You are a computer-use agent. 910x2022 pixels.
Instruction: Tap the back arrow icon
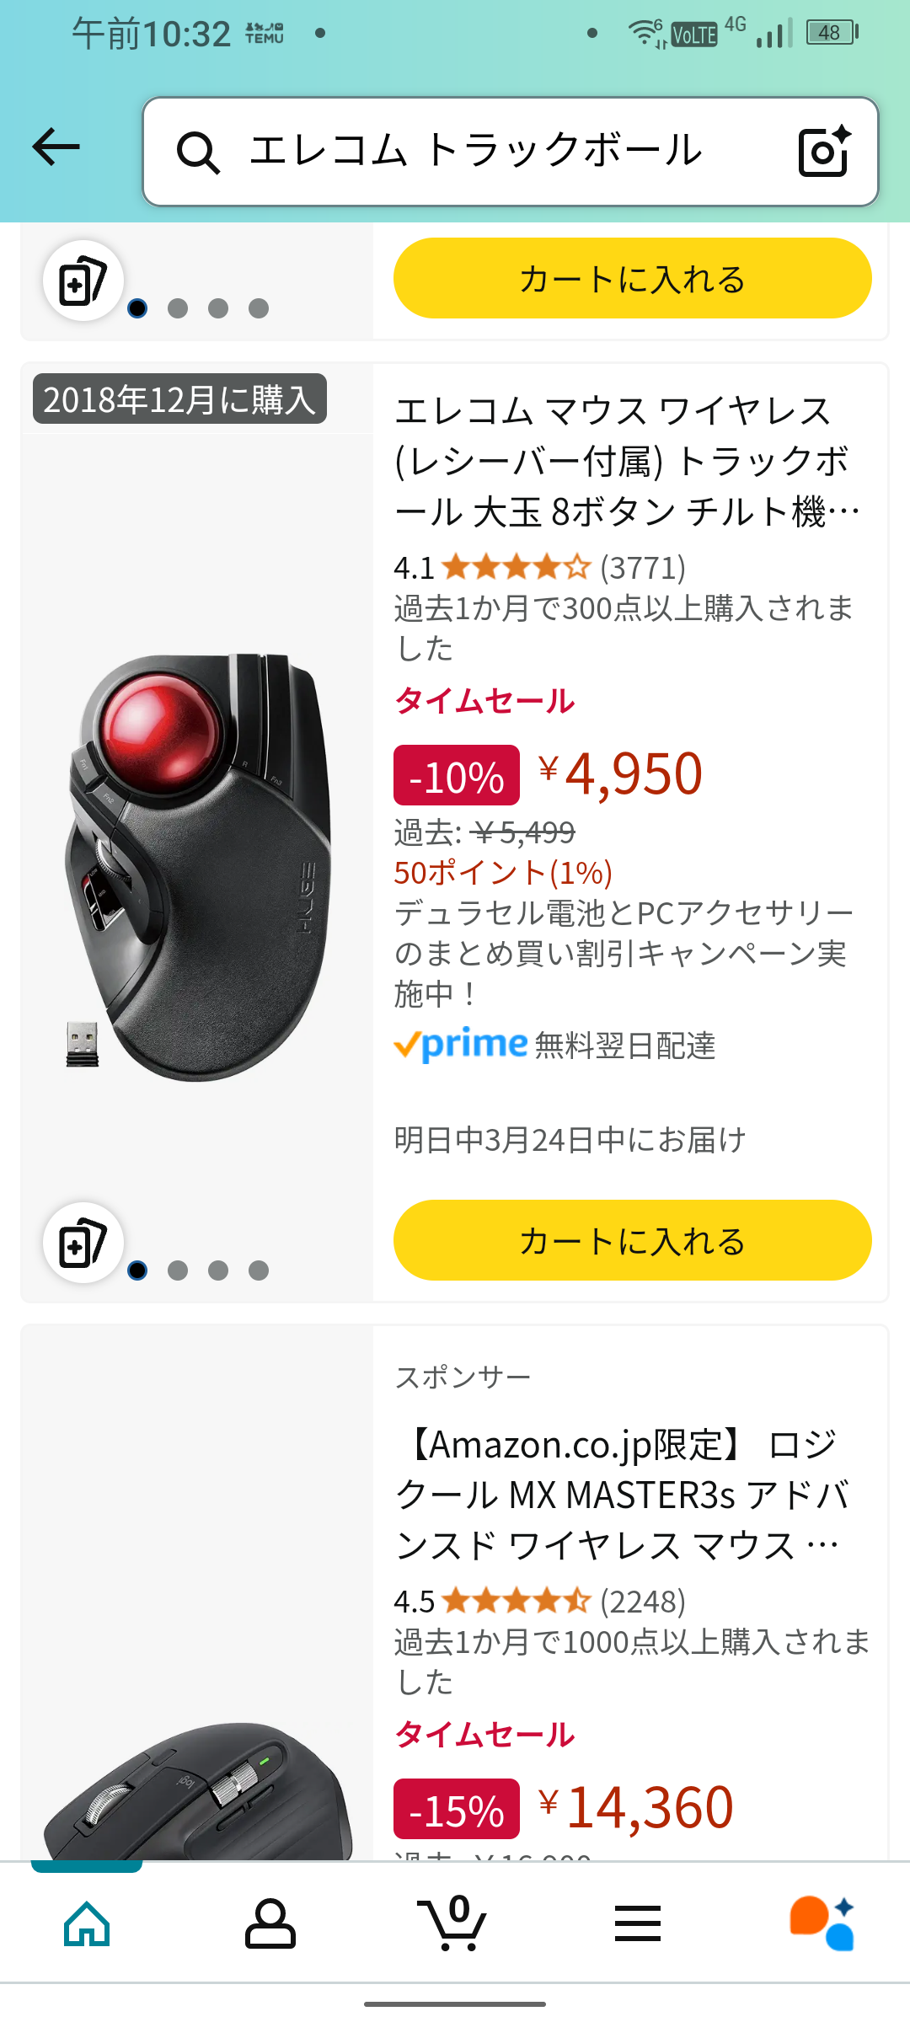pos(56,147)
